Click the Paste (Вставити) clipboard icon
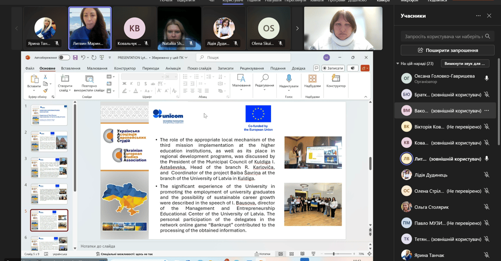This screenshot has width=501, height=261. [34, 79]
